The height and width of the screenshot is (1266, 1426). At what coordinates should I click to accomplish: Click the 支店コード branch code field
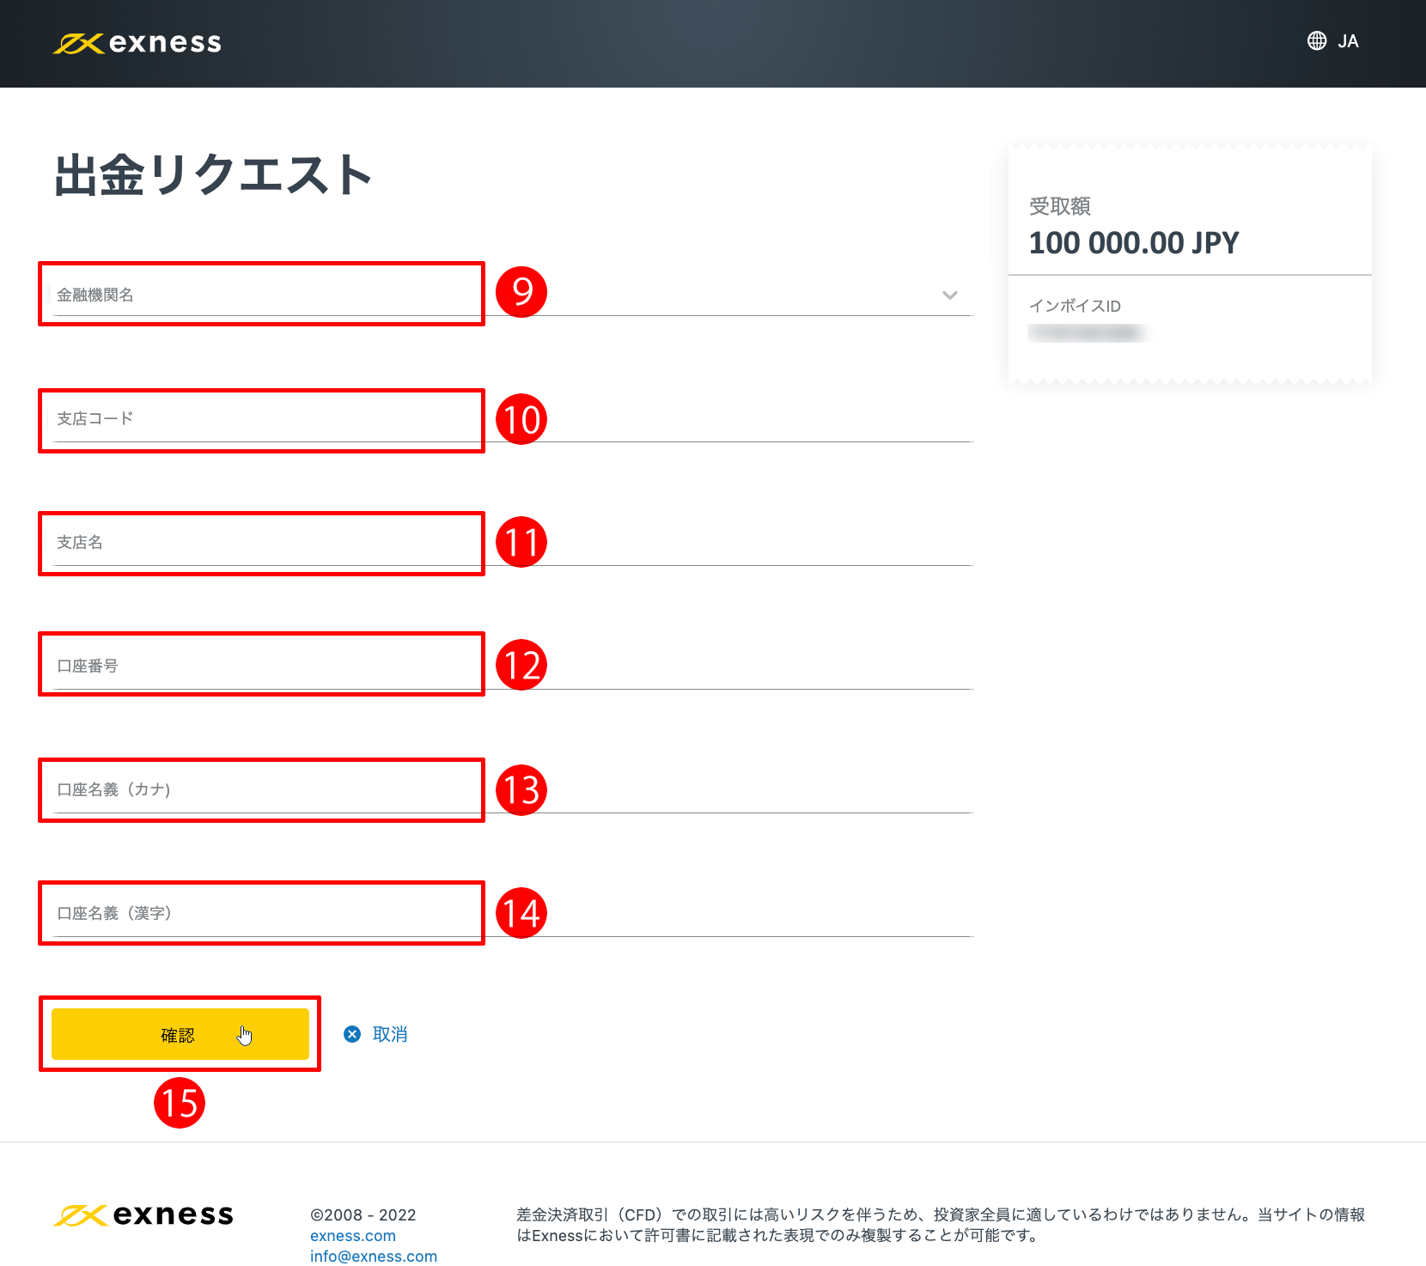pyautogui.click(x=258, y=420)
